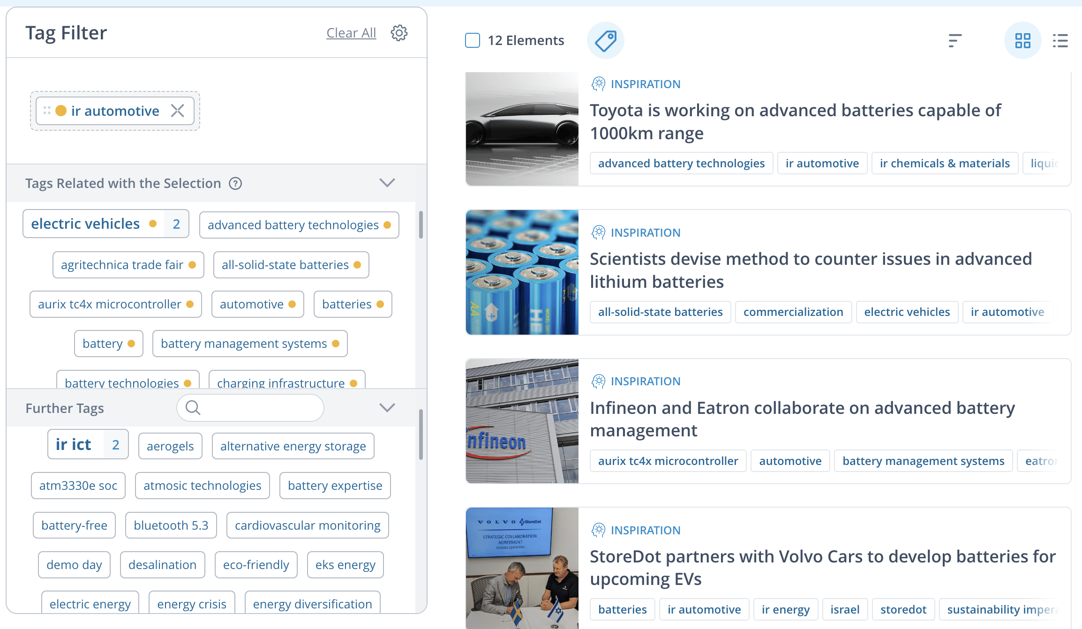1082x629 pixels.
Task: Select aurix tc4x microcontroller related tag
Action: pyautogui.click(x=116, y=304)
